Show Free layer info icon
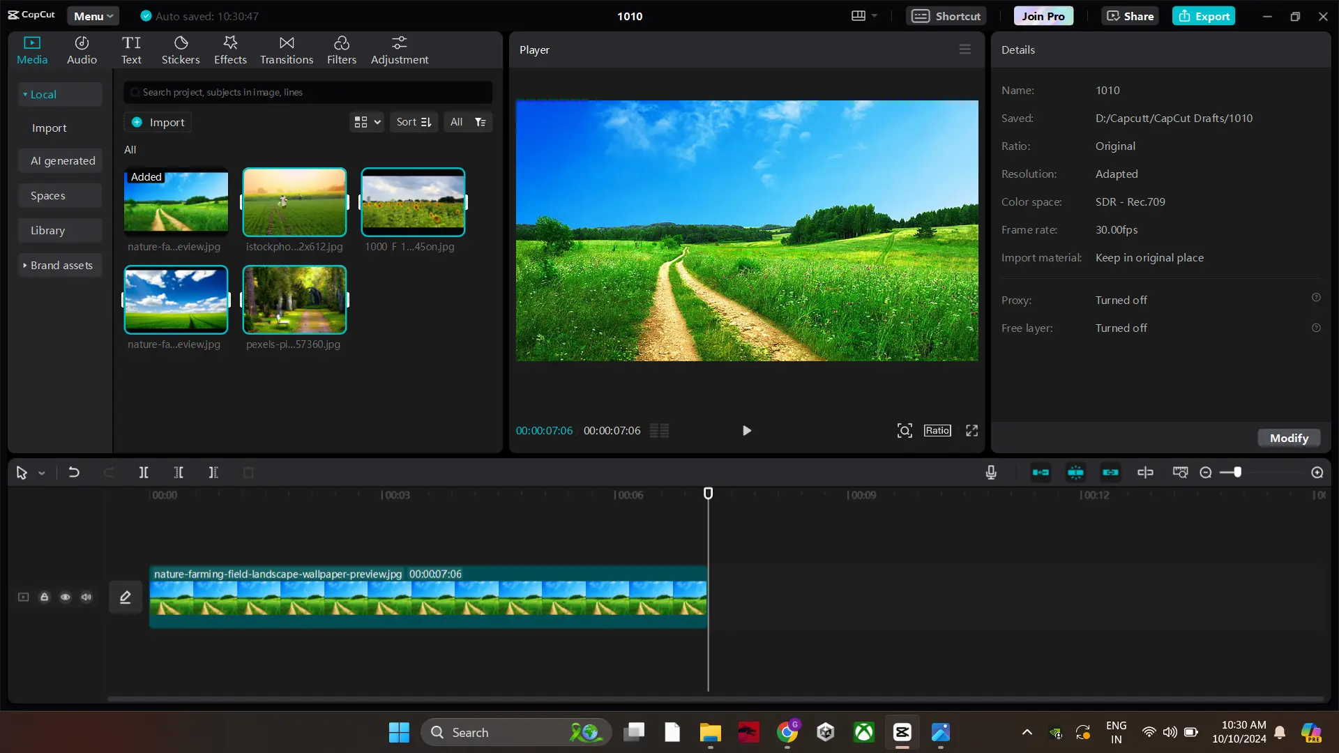The width and height of the screenshot is (1339, 753). click(x=1316, y=328)
